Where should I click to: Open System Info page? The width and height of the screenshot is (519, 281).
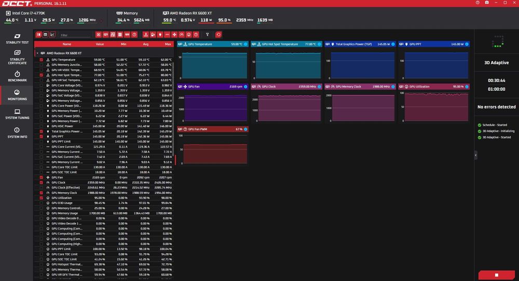click(x=17, y=133)
